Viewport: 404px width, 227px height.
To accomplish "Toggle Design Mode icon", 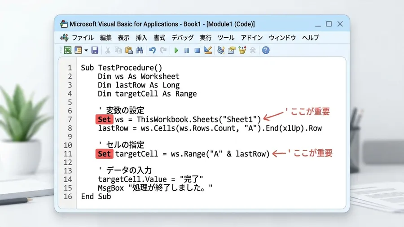I will click(208, 50).
